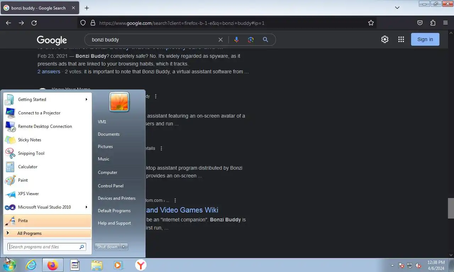Search by image with Google Lens
Screen dimensions: 454x272
point(251,40)
